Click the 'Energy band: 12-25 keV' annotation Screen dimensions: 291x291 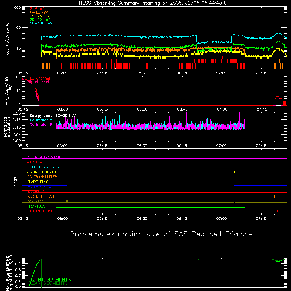[x=53, y=116]
